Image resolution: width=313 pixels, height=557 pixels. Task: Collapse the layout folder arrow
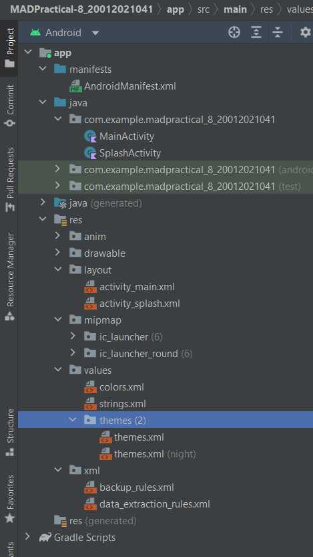[58, 269]
